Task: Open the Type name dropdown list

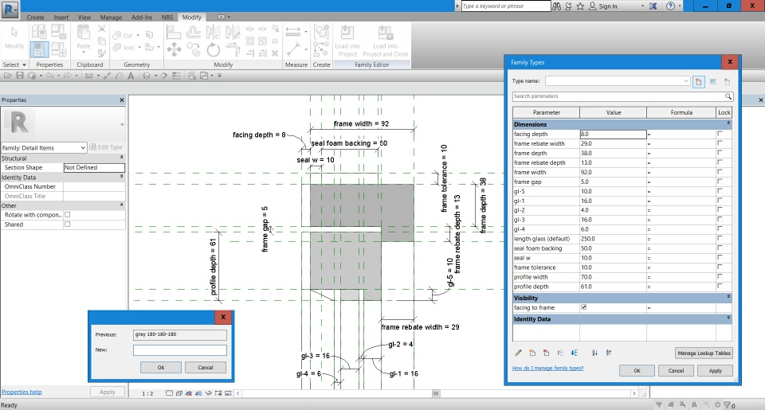Action: 686,81
